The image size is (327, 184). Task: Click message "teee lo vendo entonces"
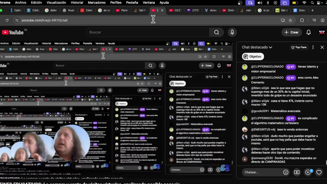coord(293,130)
